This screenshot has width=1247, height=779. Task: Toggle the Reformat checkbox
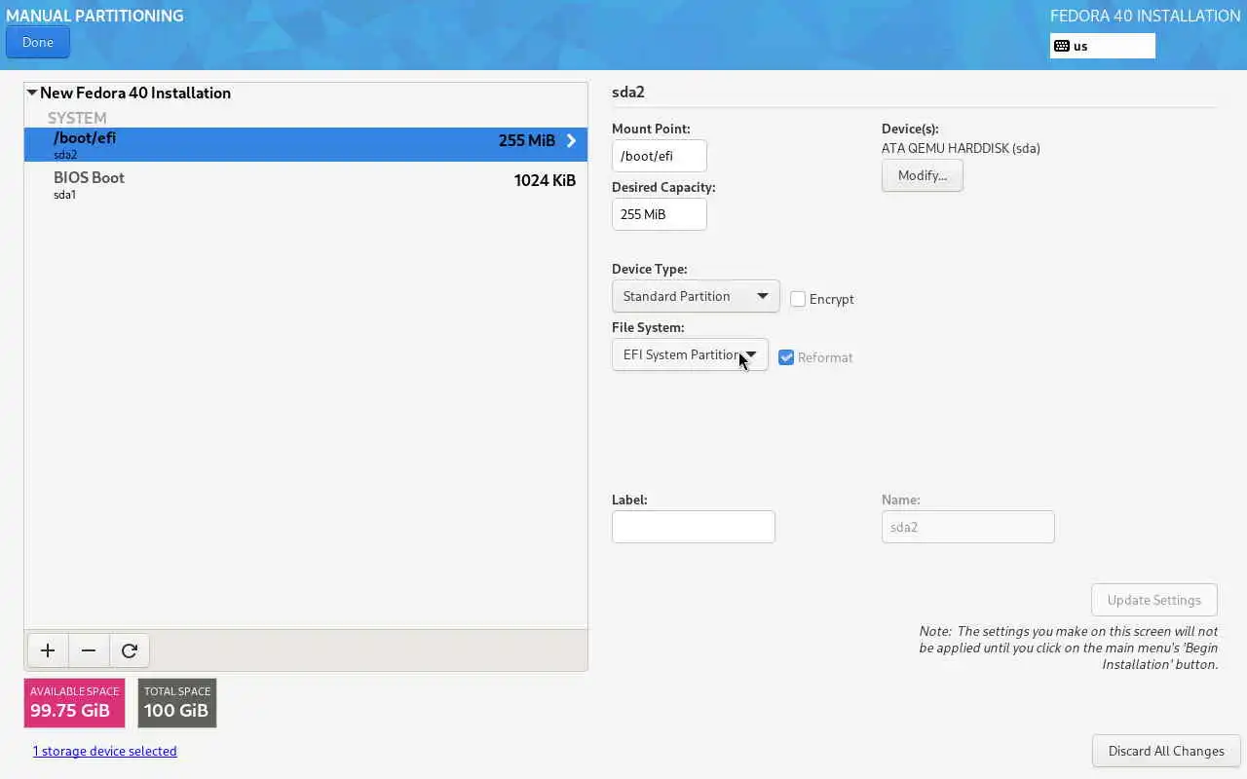pos(786,357)
